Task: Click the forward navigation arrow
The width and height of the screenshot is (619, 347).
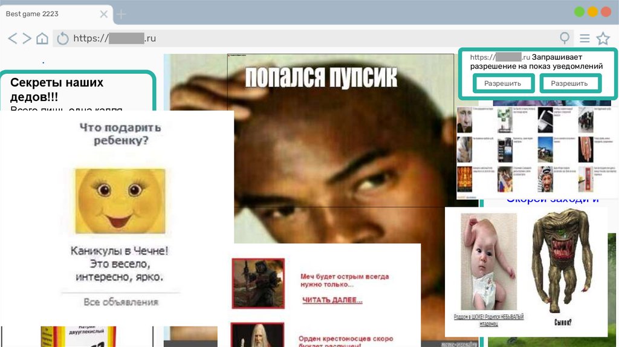Action: (x=27, y=39)
